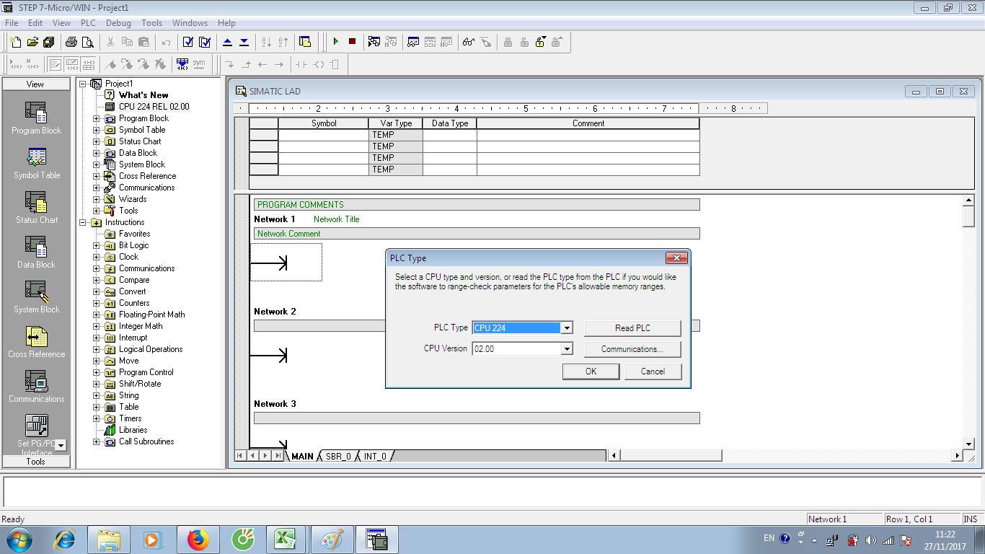Expand Program Block in project tree
Image resolution: width=985 pixels, height=554 pixels.
[97, 118]
